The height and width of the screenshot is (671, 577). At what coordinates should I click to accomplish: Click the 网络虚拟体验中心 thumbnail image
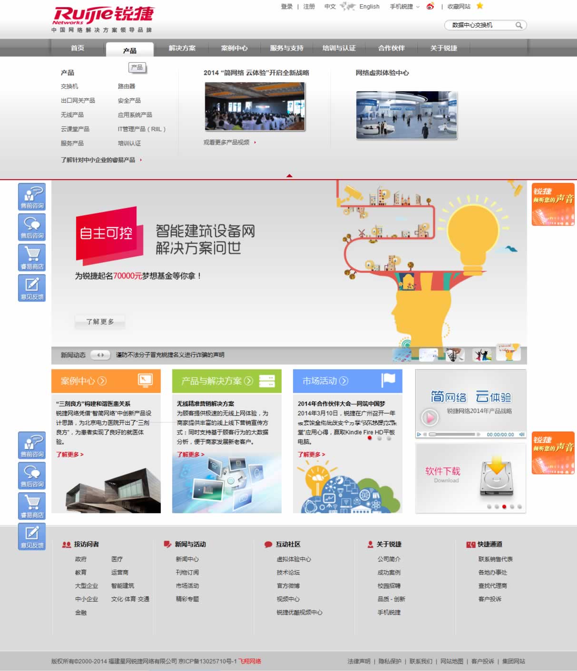pos(406,115)
